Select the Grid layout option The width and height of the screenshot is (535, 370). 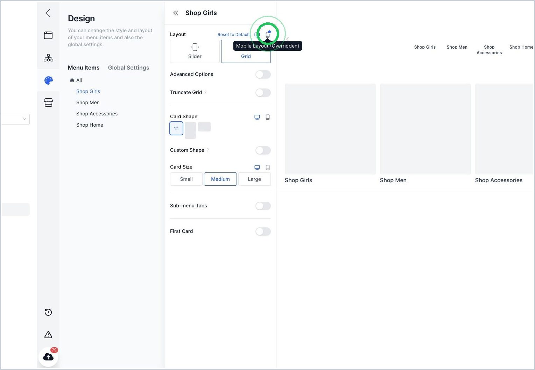pos(246,51)
